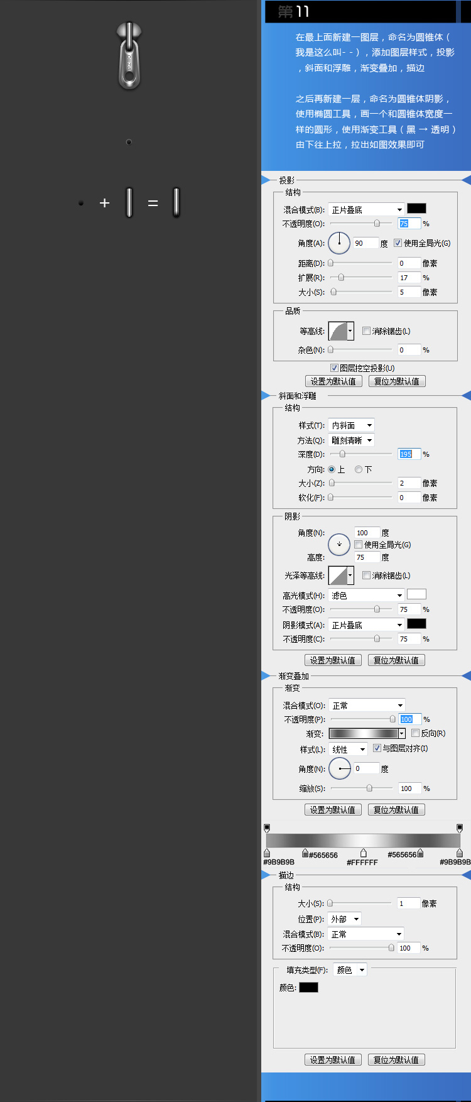This screenshot has width=471, height=1102.
Task: Open stroke blend mode dropdown 正常
Action: click(x=366, y=934)
